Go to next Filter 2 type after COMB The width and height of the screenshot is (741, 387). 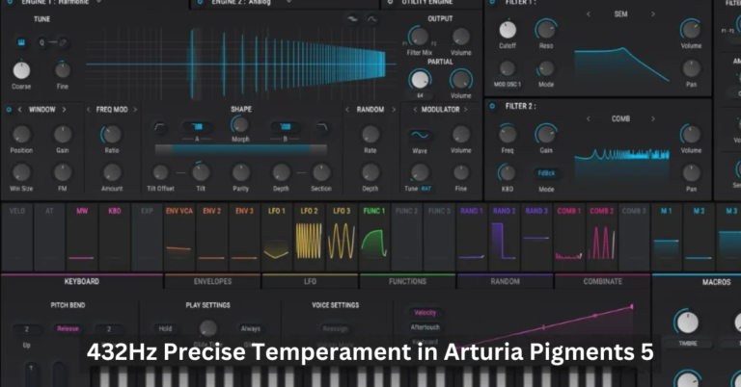(653, 118)
